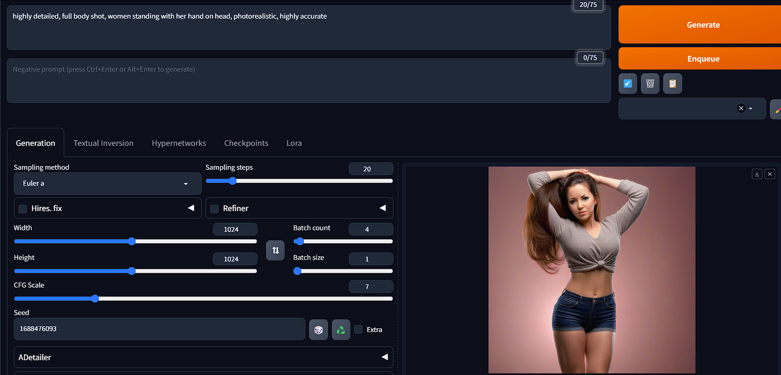
Task: Click the Enqueue button
Action: point(703,58)
